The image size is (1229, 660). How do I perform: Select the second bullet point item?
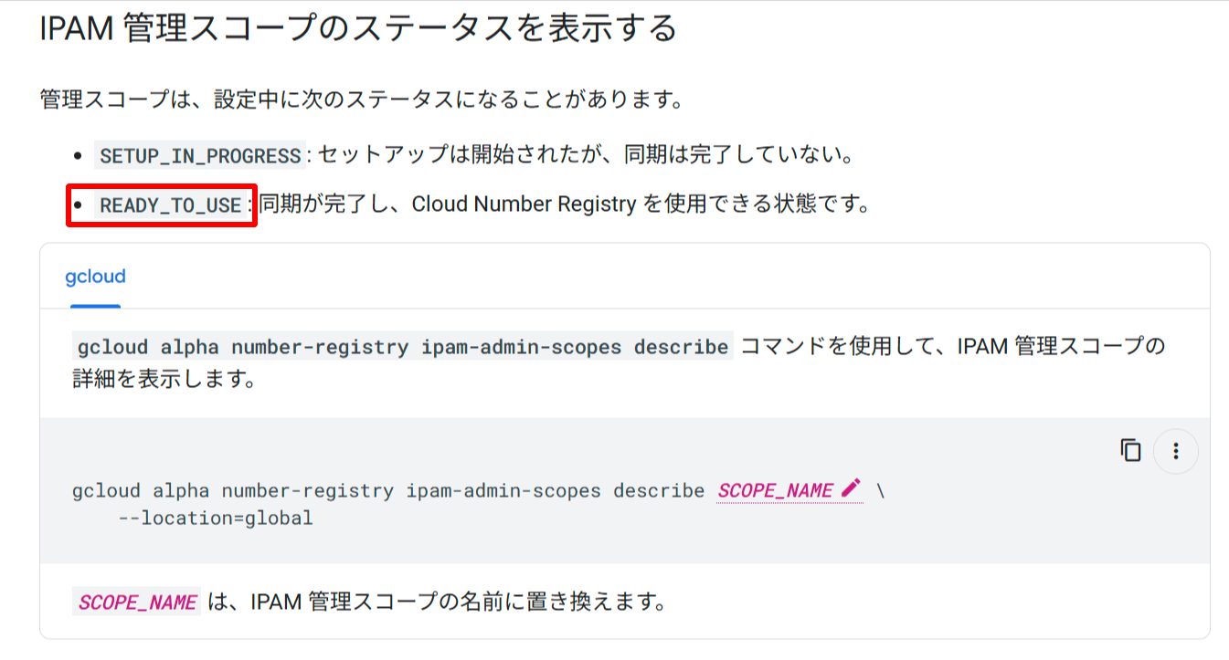pos(466,204)
